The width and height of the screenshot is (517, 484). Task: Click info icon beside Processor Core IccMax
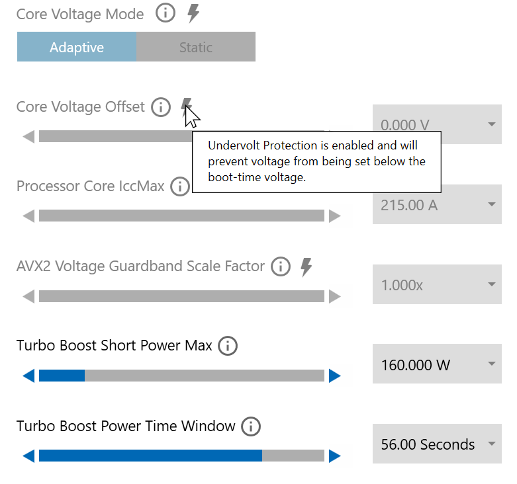click(x=179, y=186)
